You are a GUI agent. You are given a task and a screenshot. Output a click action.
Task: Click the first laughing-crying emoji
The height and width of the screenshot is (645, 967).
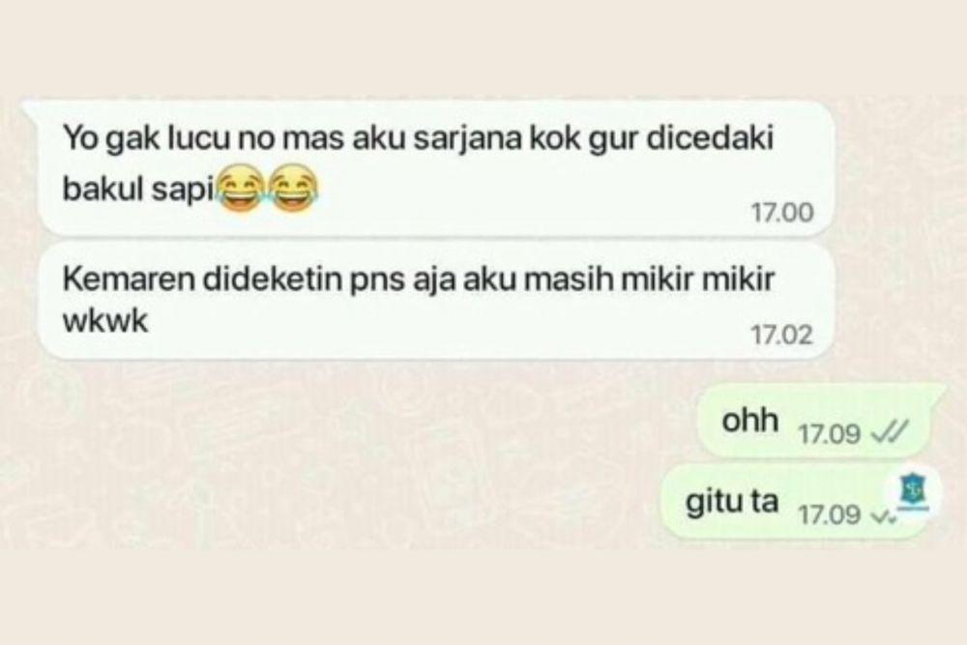click(x=241, y=189)
